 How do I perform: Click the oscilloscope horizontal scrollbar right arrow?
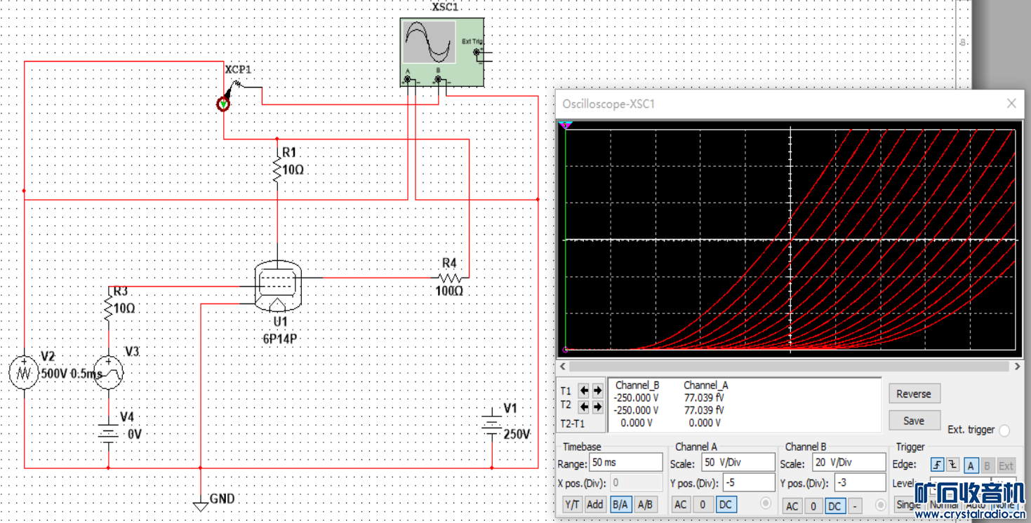tap(1017, 367)
